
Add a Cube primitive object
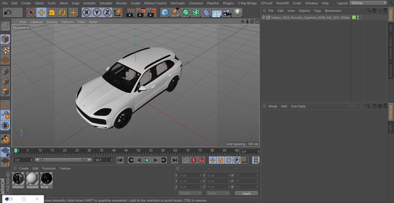pyautogui.click(x=165, y=13)
